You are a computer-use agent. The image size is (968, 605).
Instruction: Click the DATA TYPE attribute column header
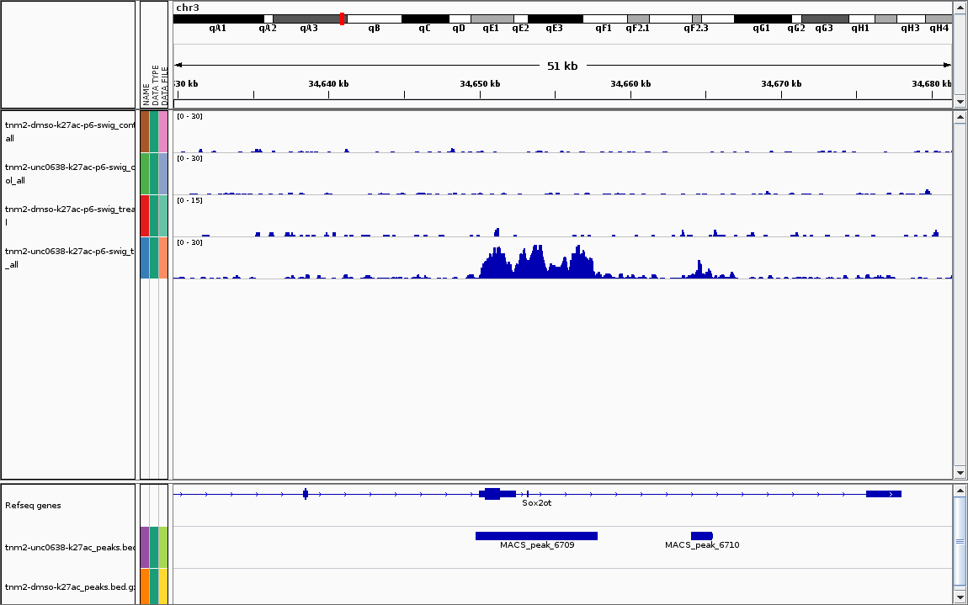(x=155, y=84)
